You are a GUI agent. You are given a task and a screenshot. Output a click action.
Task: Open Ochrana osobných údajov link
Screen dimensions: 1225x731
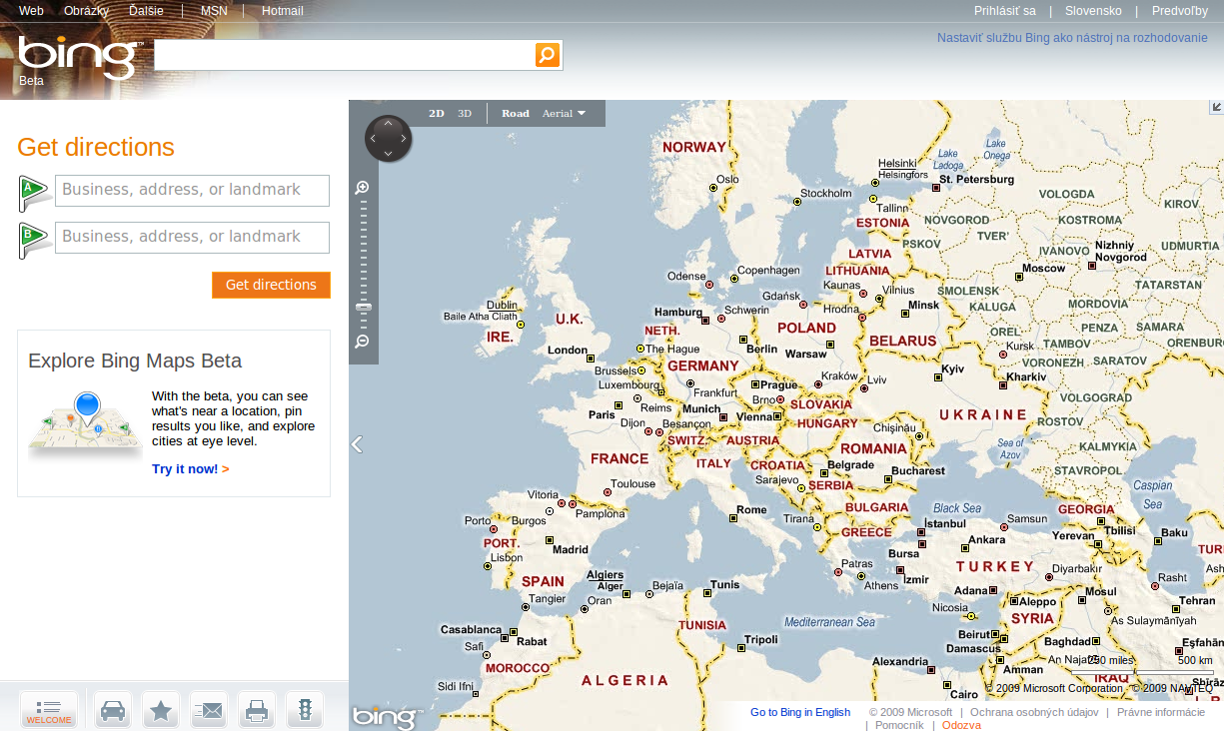click(x=1034, y=712)
